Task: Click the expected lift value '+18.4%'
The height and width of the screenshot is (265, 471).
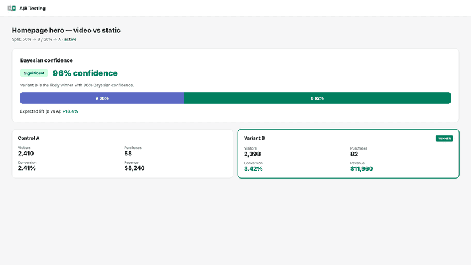Action: (71, 111)
